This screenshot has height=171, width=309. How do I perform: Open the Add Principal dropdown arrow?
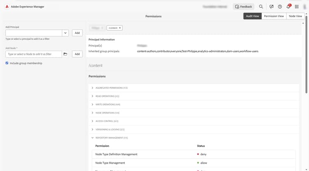tap(65, 33)
